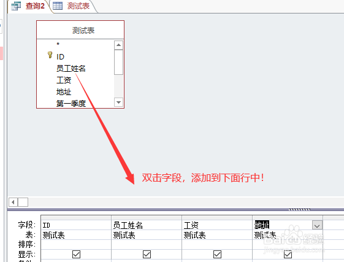Uncheck the show checkbox for 工资
This screenshot has width=344, height=262.
217,254
